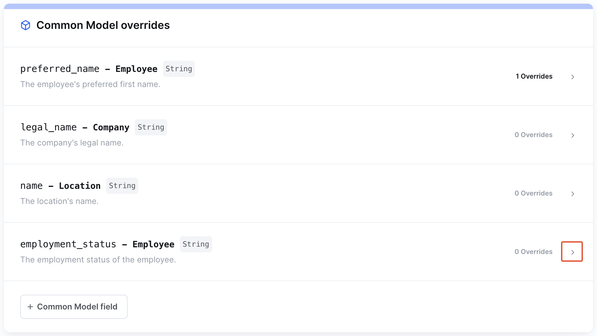597x336 pixels.
Task: Click the String type badge on employment_status
Action: (196, 244)
